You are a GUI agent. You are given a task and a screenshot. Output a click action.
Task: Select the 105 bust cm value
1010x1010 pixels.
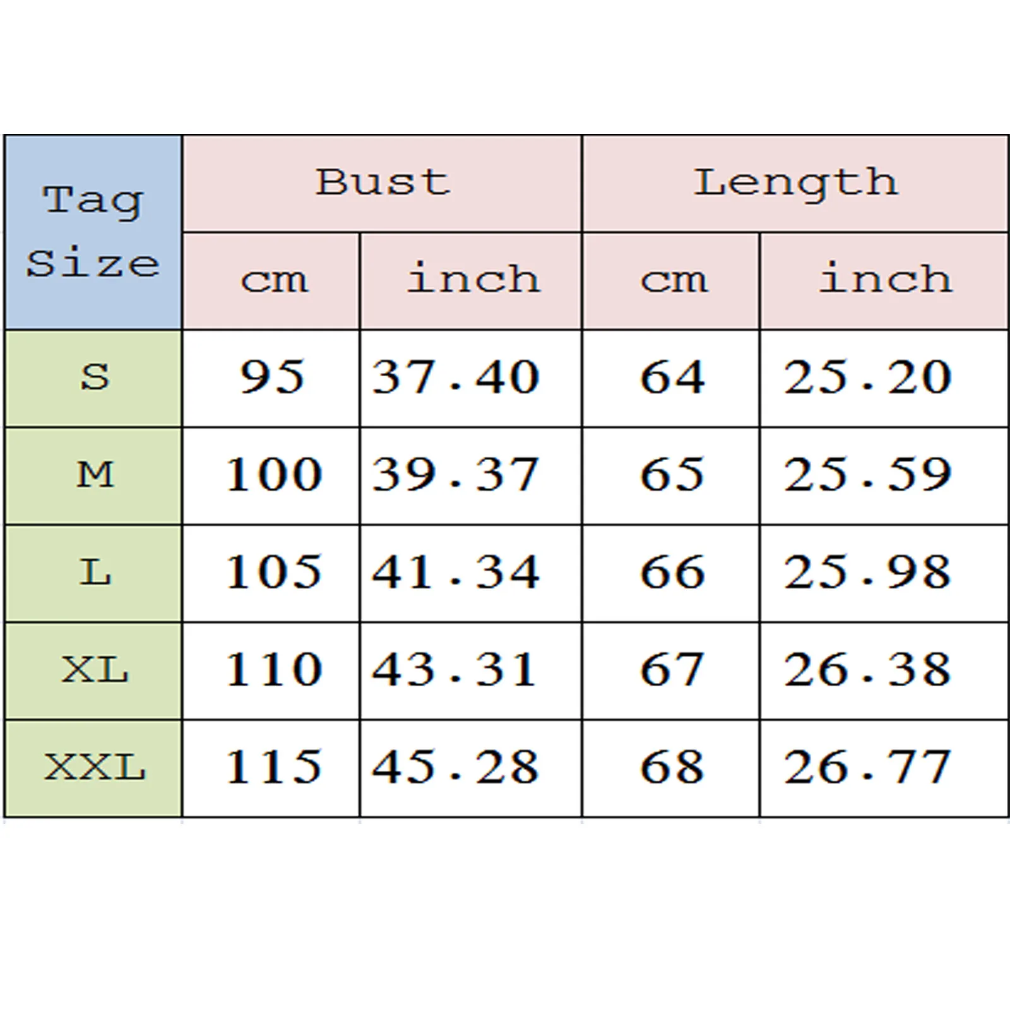pos(273,573)
